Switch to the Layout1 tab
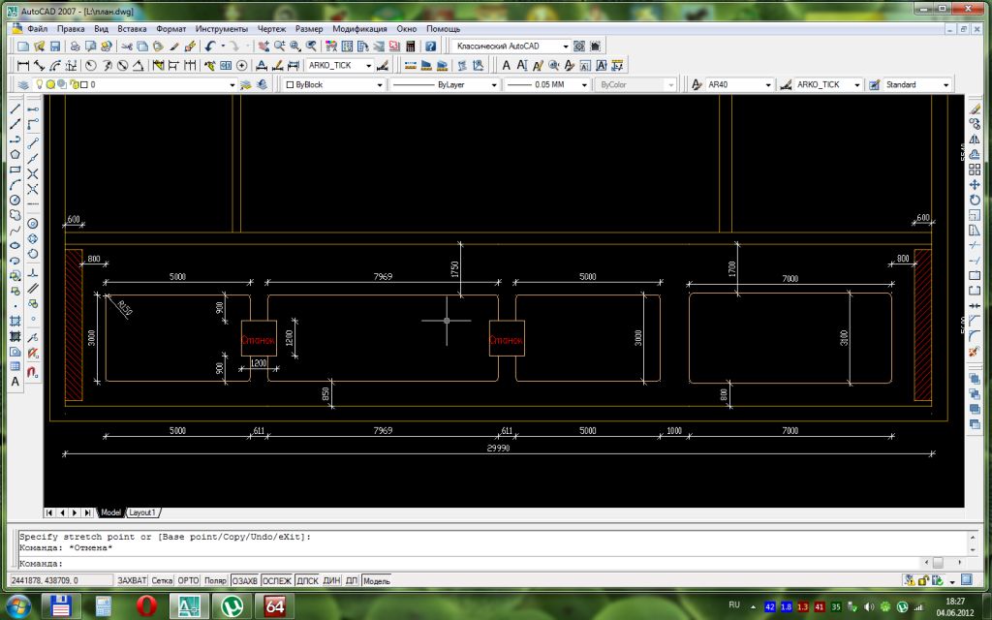This screenshot has height=620, width=992. [144, 511]
